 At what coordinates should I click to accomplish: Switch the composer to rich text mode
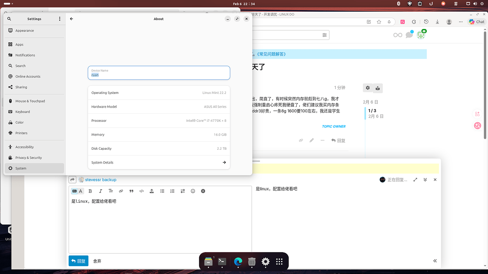(81, 191)
